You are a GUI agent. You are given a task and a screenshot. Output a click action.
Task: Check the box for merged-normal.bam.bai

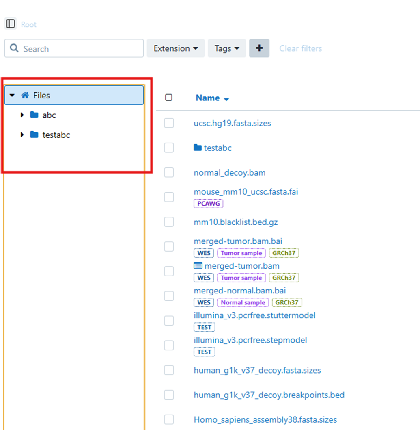(x=169, y=295)
